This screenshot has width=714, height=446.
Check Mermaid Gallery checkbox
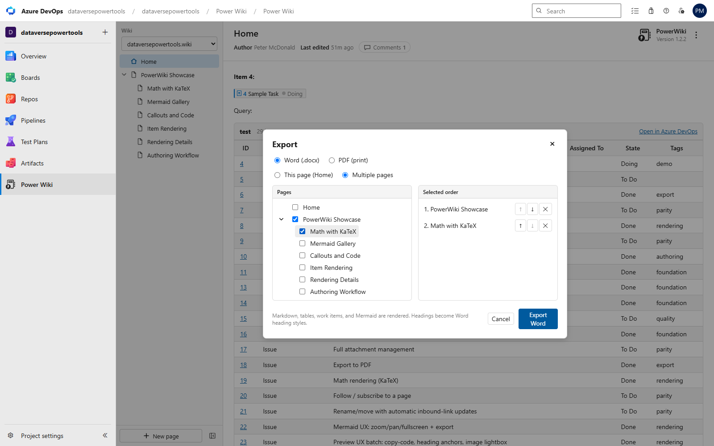point(302,243)
